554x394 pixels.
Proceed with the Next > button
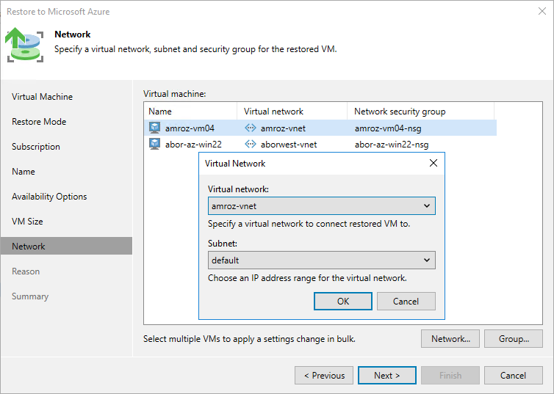pyautogui.click(x=386, y=376)
